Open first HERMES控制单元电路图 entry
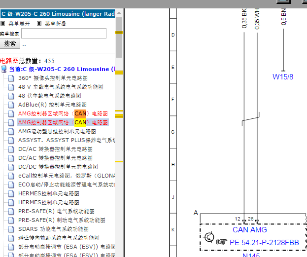307x257 pixels. point(49,193)
